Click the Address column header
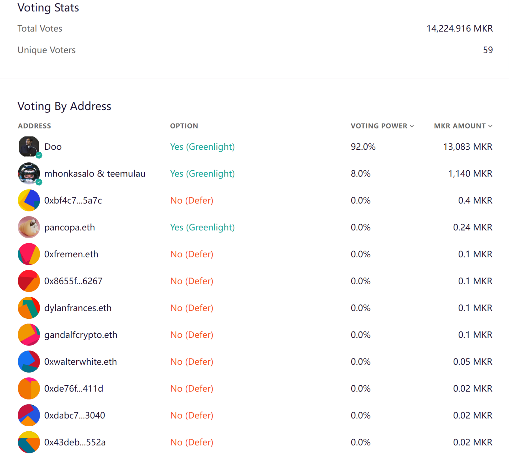Screen dimensions: 509x454 pyautogui.click(x=34, y=126)
